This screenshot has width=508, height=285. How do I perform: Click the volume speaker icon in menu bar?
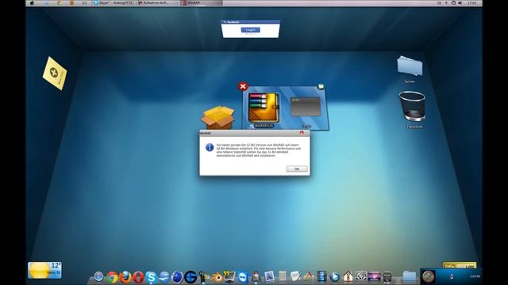pyautogui.click(x=460, y=3)
